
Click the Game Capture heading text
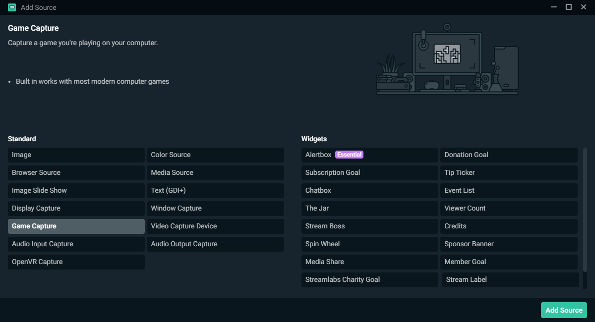coord(33,28)
